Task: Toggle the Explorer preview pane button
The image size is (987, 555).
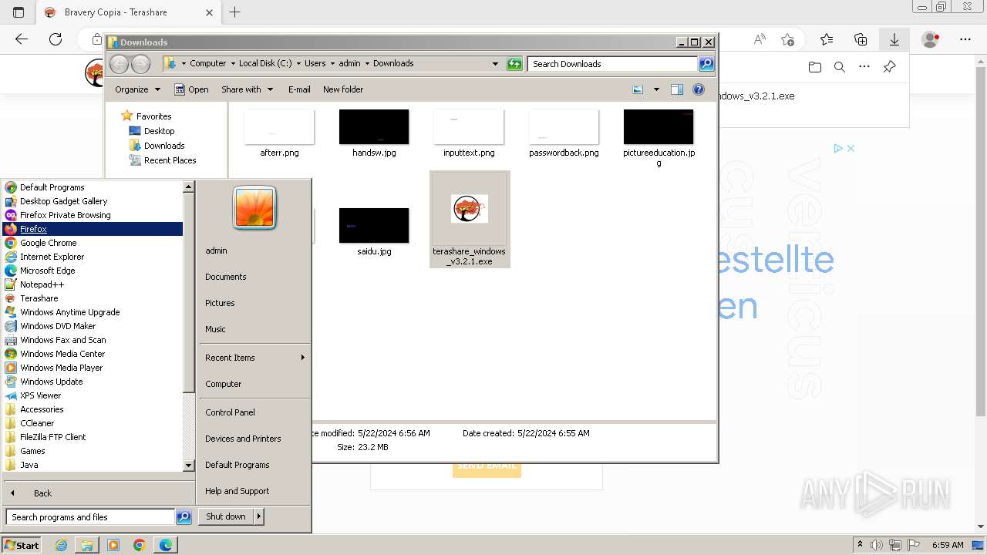Action: 677,89
